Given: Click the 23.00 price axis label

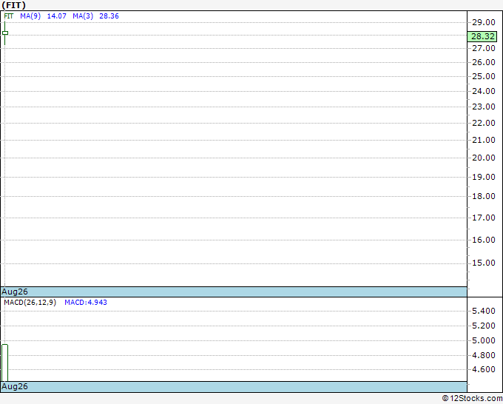Looking at the screenshot, I should pos(484,107).
